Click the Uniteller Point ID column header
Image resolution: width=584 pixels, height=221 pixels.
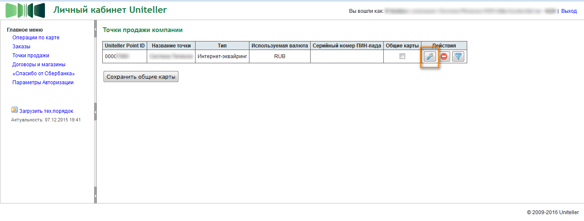tap(125, 46)
